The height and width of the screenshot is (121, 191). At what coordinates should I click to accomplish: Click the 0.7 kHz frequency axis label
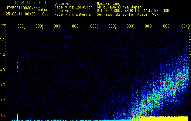[x=2, y=100]
